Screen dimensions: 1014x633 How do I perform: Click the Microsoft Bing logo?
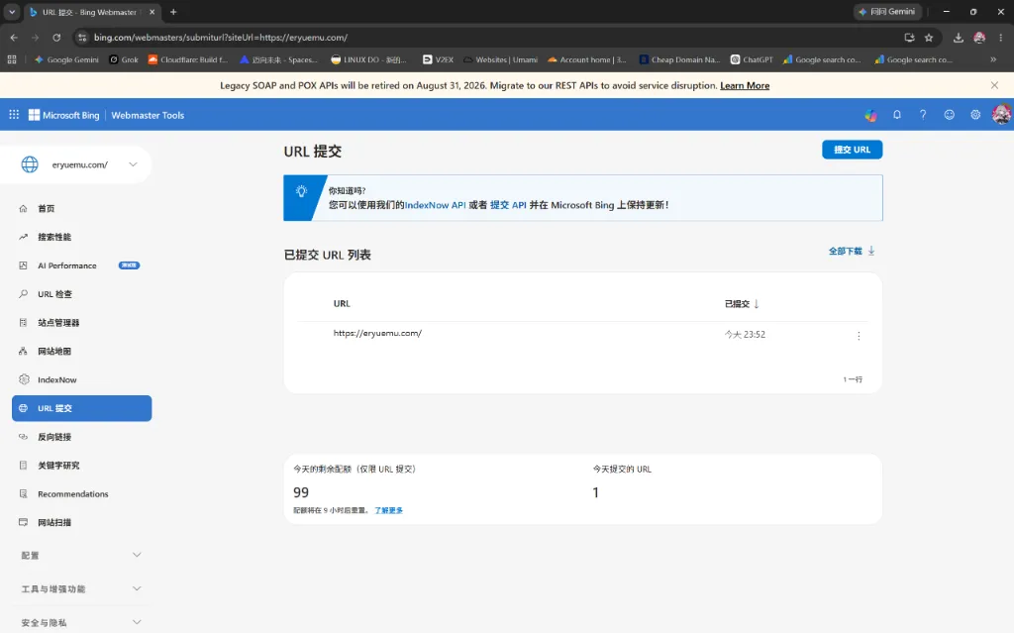pos(64,115)
